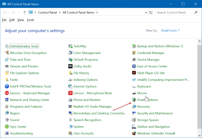Open Intel(R) Computing Improvement Program link
202x138 pixels.
[x=163, y=80]
